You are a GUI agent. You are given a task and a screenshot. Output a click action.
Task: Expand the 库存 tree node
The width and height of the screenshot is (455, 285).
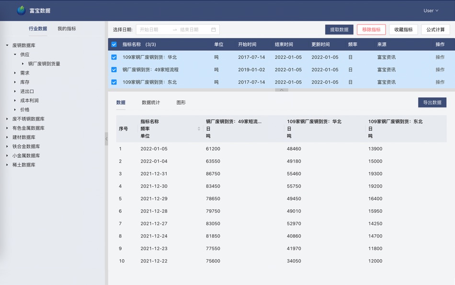[15, 82]
